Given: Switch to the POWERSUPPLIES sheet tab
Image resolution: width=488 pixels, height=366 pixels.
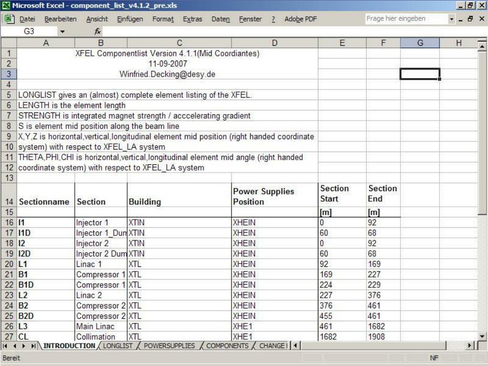Looking at the screenshot, I should [x=169, y=346].
